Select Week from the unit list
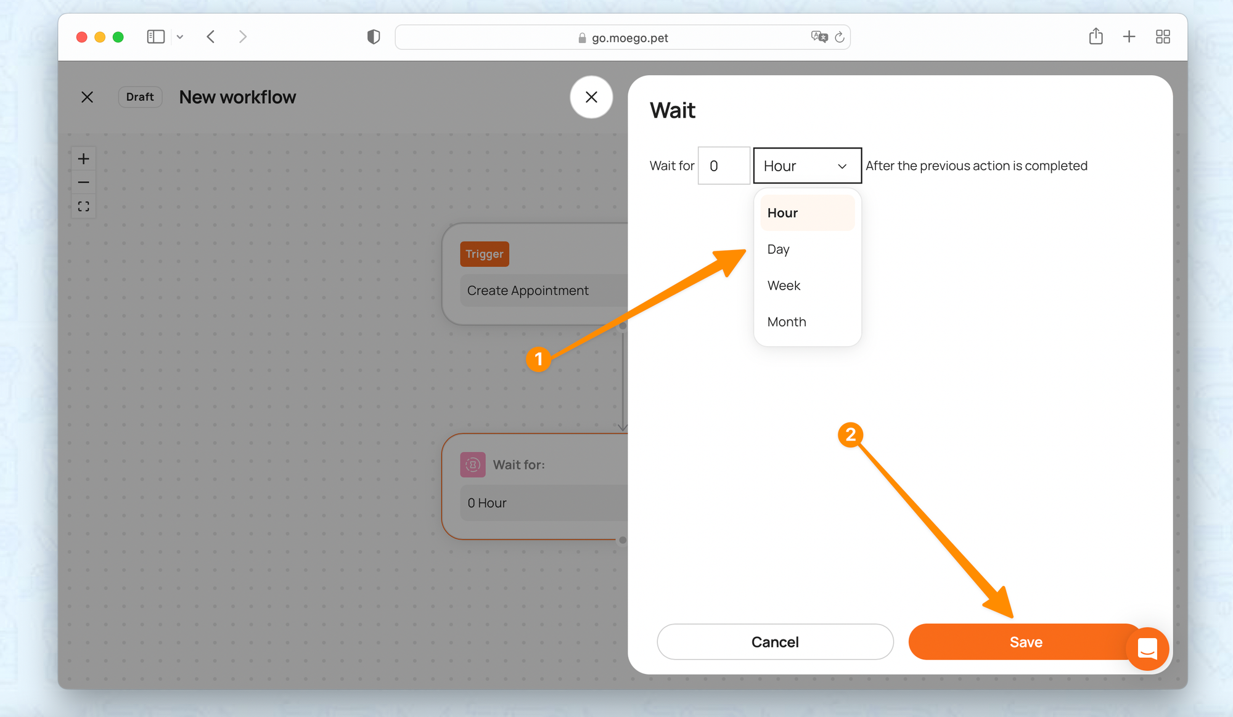 tap(784, 286)
